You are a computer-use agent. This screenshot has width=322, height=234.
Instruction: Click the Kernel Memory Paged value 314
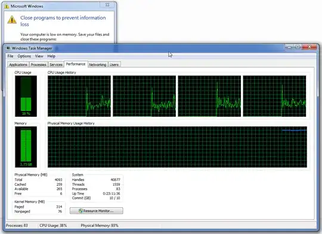coord(59,207)
